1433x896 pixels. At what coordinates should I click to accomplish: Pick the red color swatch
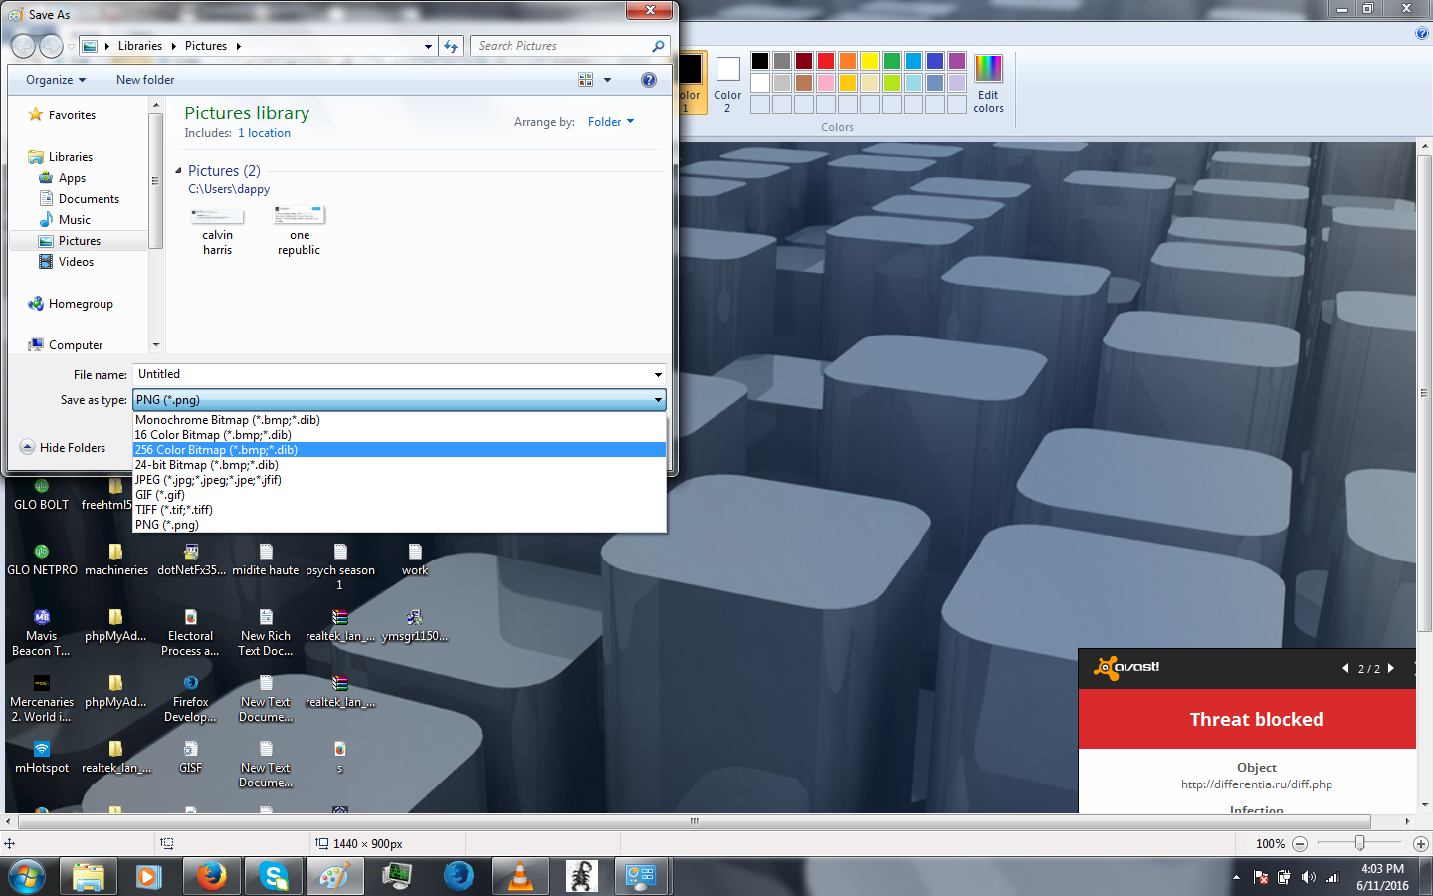click(x=825, y=60)
